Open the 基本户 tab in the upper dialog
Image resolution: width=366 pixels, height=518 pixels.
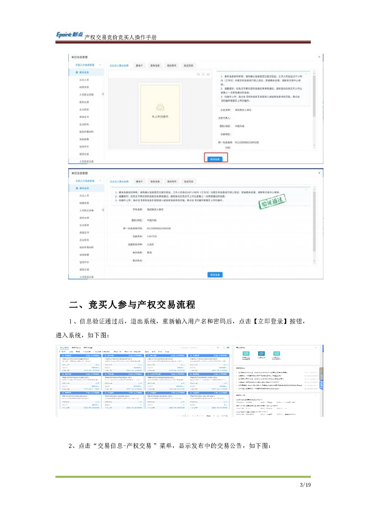pos(139,66)
